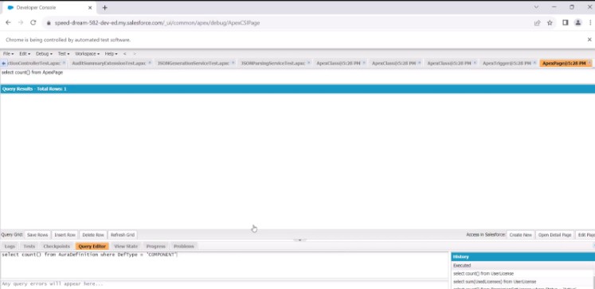
Task: Expand the Workspace menu
Action: click(x=87, y=54)
